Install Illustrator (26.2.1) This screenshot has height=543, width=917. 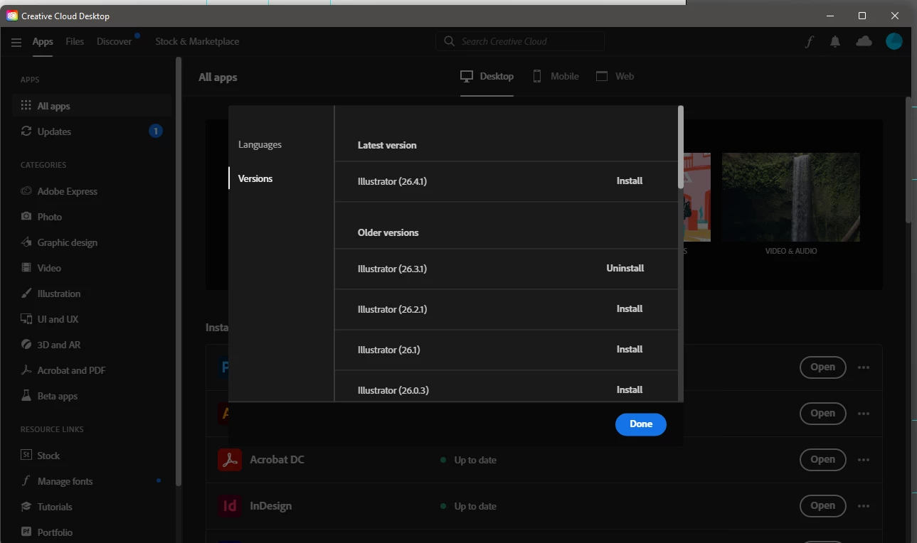(x=630, y=308)
